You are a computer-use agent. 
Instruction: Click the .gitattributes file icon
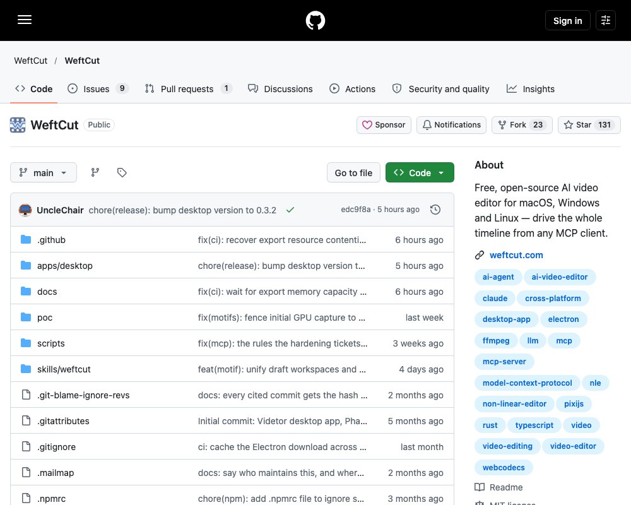(x=26, y=421)
